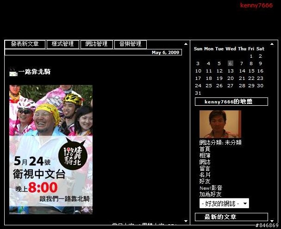This screenshot has height=229, width=281.
Task: Open 發表新文章 to post a new article
Action: click(x=25, y=44)
